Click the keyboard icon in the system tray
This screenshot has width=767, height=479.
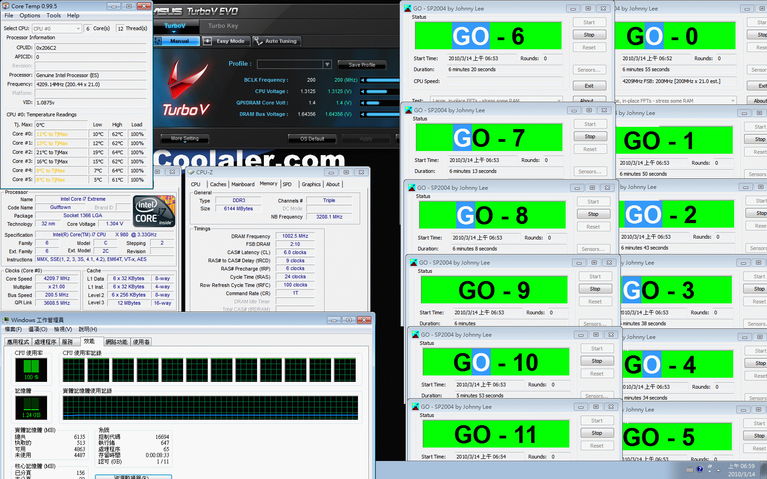click(689, 469)
